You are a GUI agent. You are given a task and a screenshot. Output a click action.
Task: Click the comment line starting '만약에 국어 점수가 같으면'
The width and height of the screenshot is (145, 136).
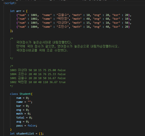tap(68, 46)
